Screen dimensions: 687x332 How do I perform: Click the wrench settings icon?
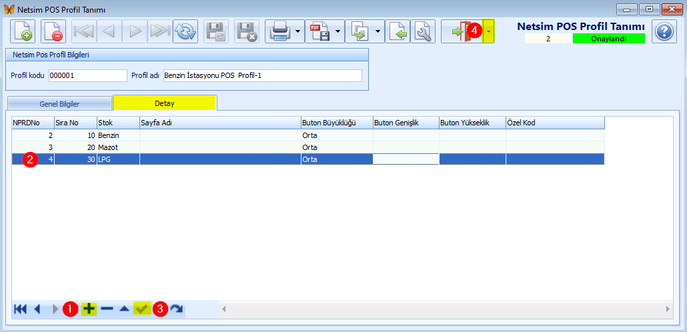point(422,31)
